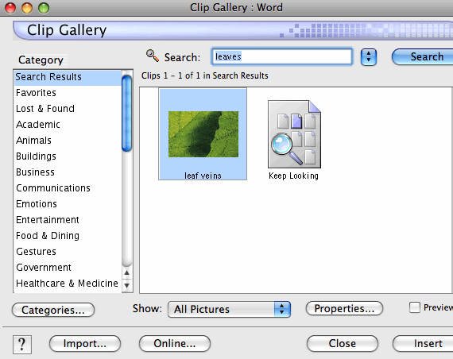This screenshot has height=359, width=453.
Task: Select the Favorites category
Action: pyautogui.click(x=68, y=93)
